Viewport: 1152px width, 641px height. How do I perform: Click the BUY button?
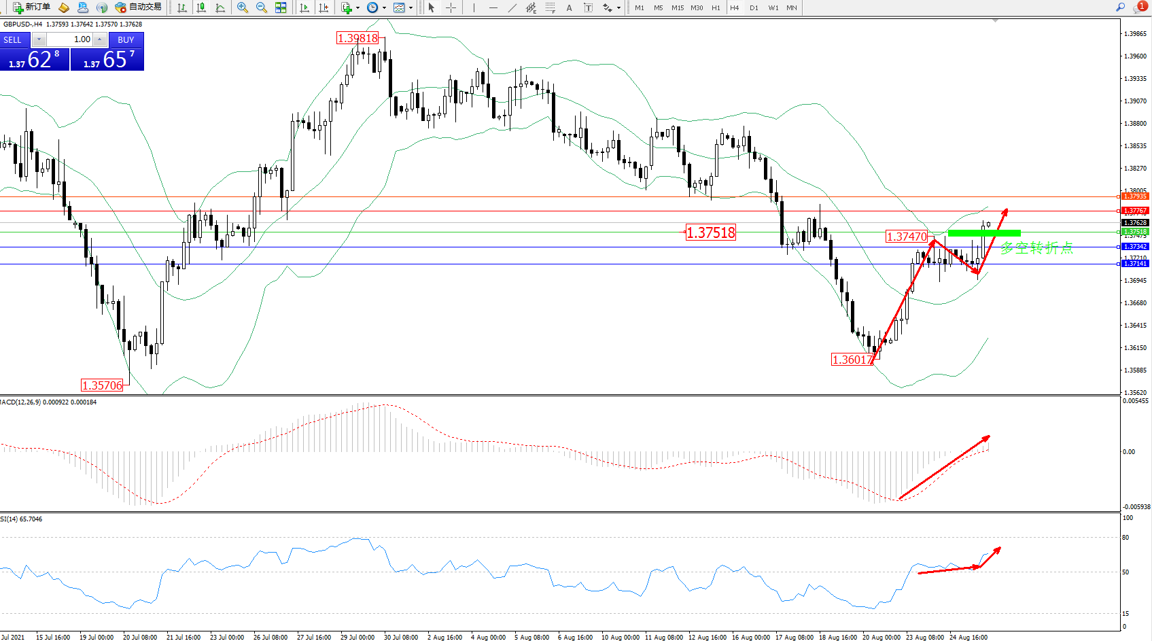pos(126,39)
